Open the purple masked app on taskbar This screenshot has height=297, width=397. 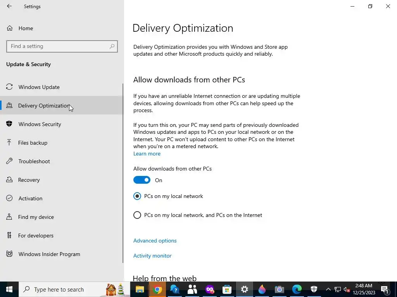209,289
